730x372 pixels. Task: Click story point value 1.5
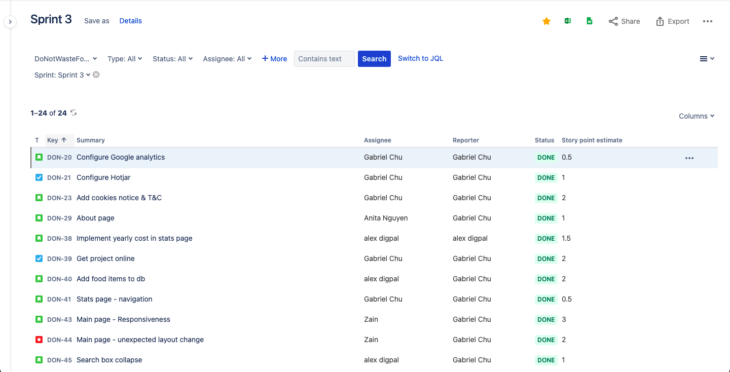(x=566, y=238)
